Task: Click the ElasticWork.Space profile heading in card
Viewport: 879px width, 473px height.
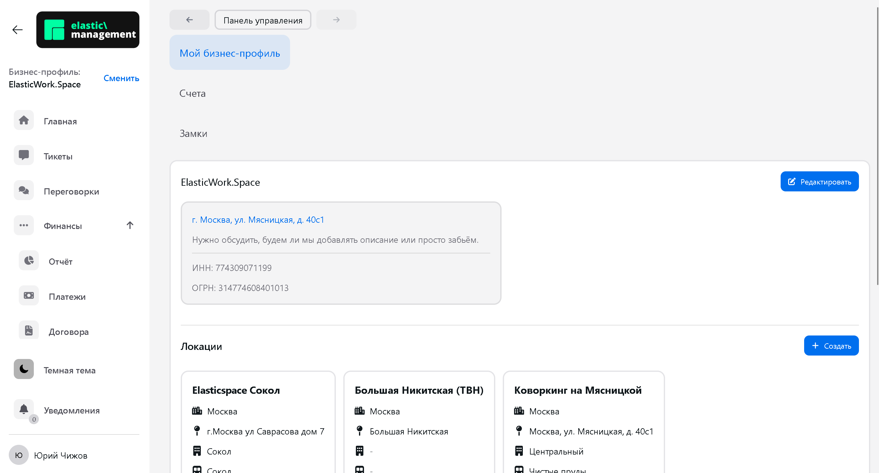Action: (x=221, y=182)
